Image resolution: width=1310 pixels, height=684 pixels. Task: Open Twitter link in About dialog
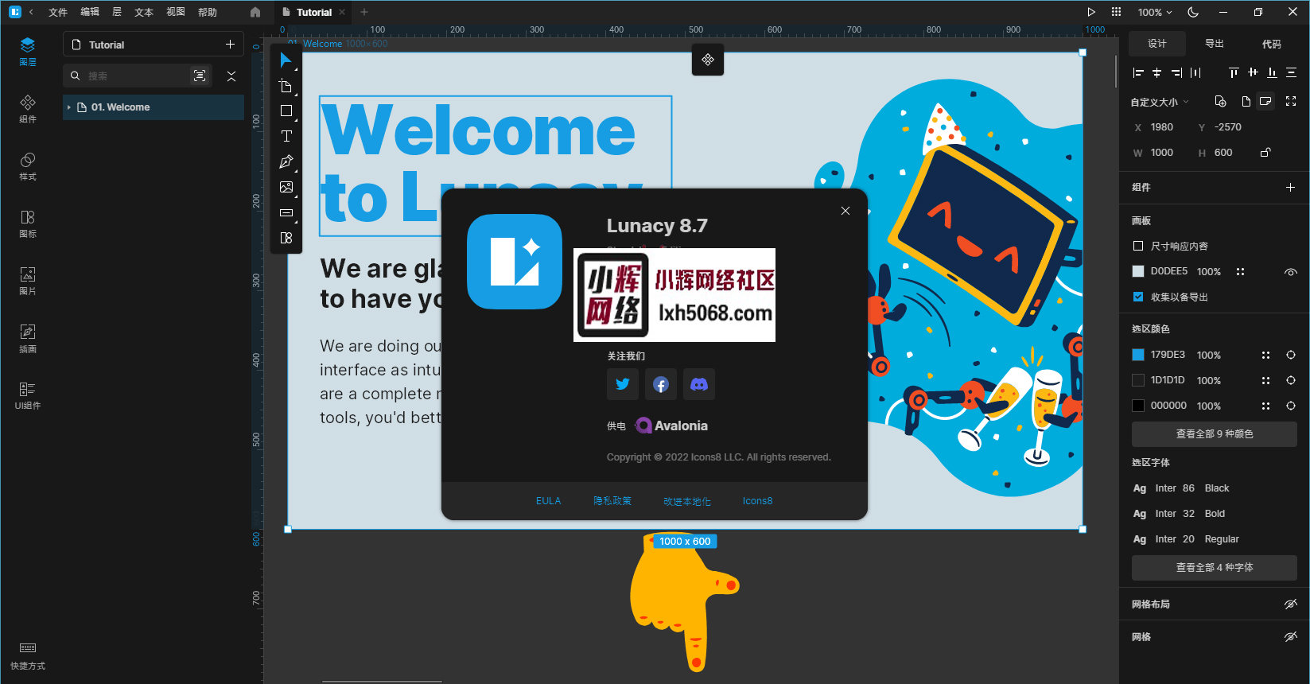623,384
